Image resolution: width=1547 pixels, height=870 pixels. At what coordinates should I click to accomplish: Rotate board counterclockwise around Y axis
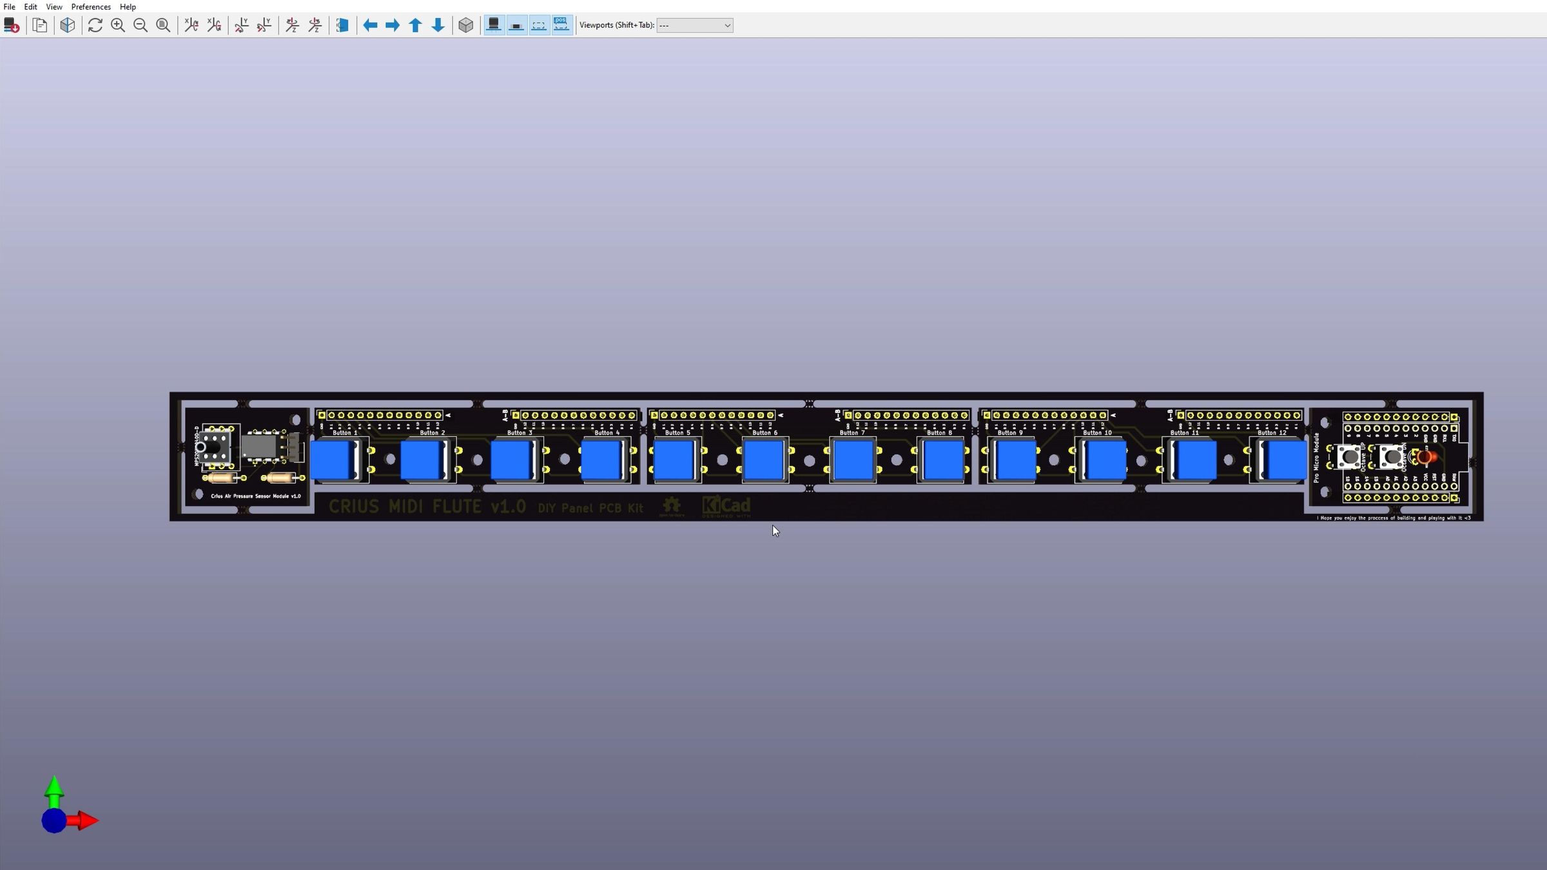tap(264, 26)
